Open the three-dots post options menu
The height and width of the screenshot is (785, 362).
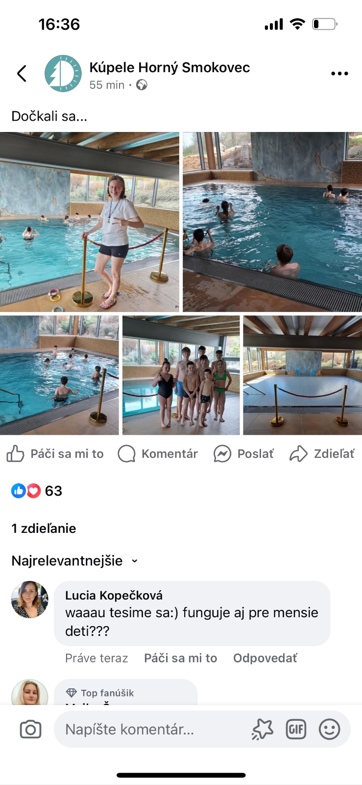[x=339, y=74]
